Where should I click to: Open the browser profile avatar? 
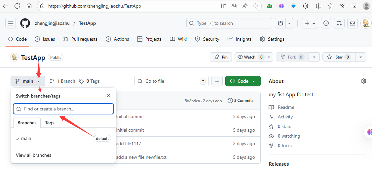366,6
